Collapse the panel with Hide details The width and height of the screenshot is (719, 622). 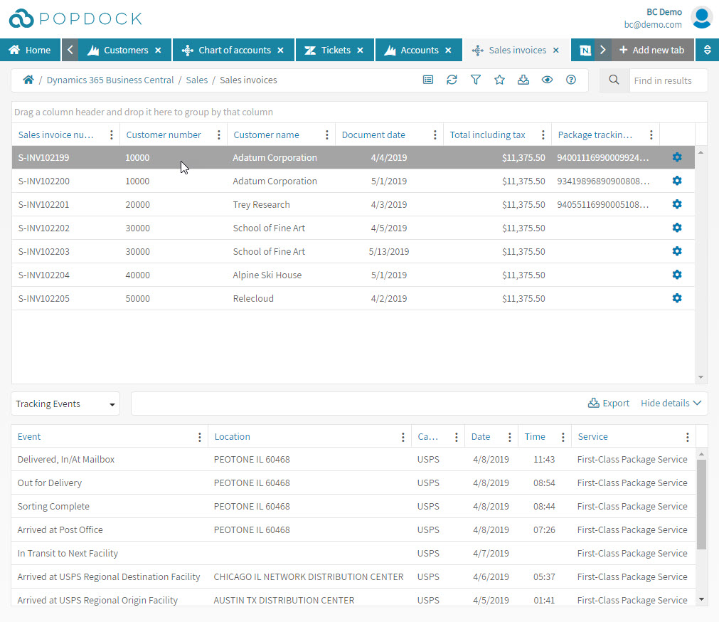(671, 404)
